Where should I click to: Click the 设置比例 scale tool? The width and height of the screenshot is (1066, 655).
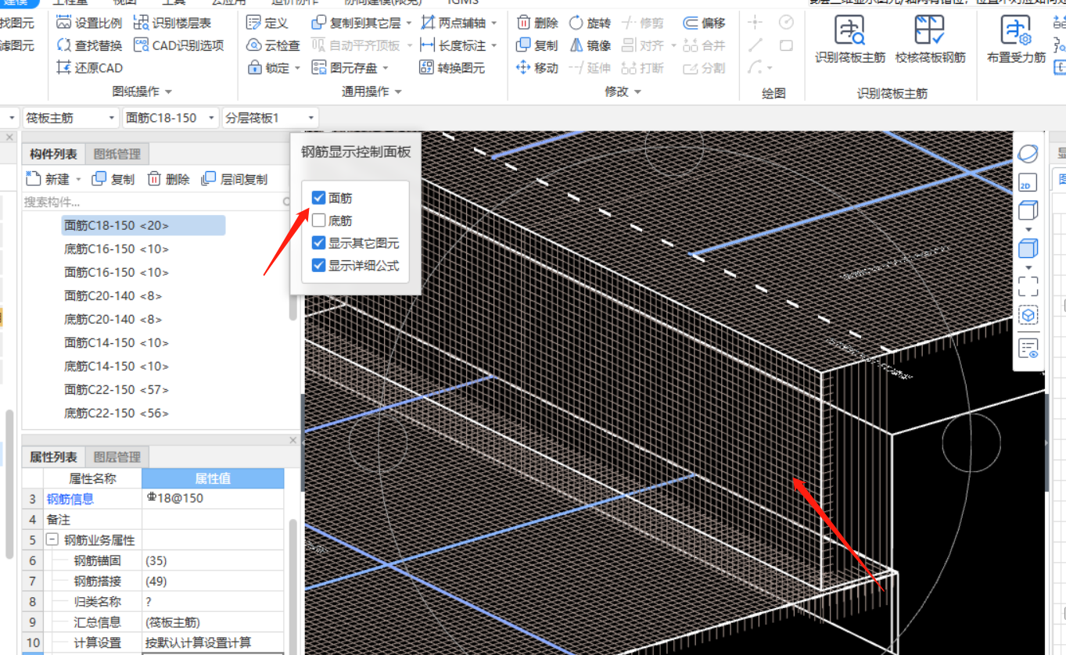coord(89,23)
